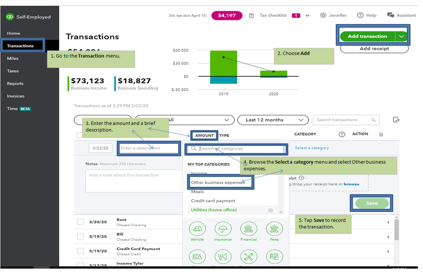Focus the Search transactions field

pyautogui.click(x=346, y=120)
